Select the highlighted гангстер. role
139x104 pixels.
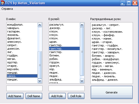[64, 49]
